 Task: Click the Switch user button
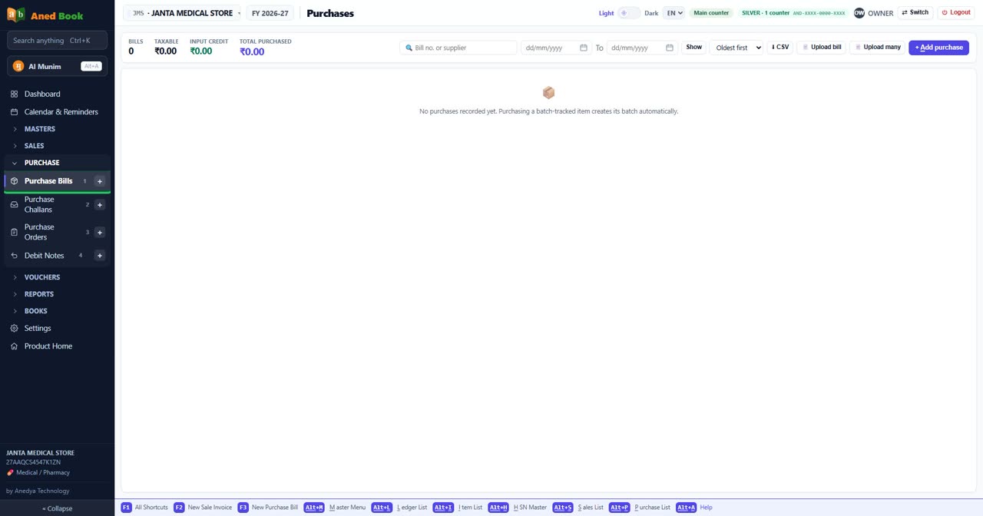point(915,13)
